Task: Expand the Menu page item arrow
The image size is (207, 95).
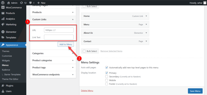Action: [x=146, y=25]
